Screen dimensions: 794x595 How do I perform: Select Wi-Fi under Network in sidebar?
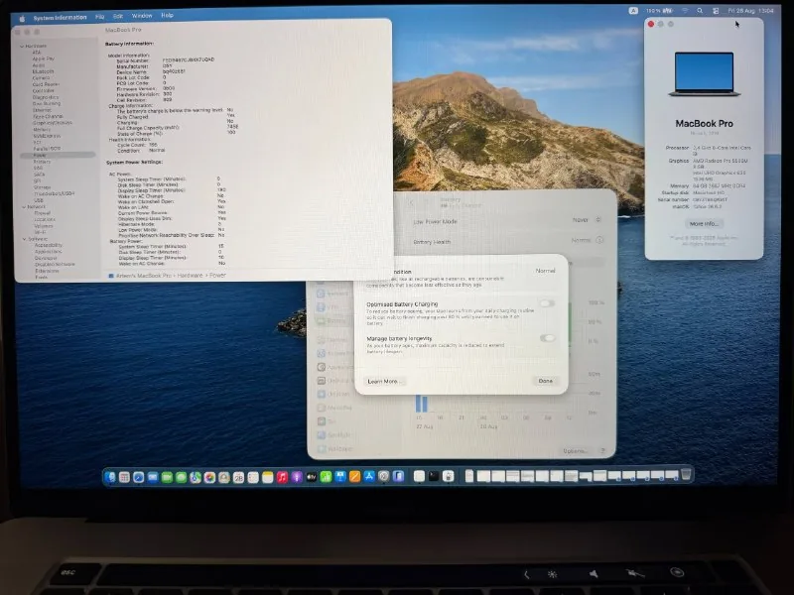coord(40,232)
